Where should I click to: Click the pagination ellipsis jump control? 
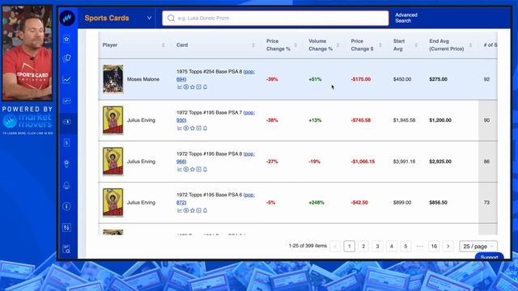(x=420, y=247)
